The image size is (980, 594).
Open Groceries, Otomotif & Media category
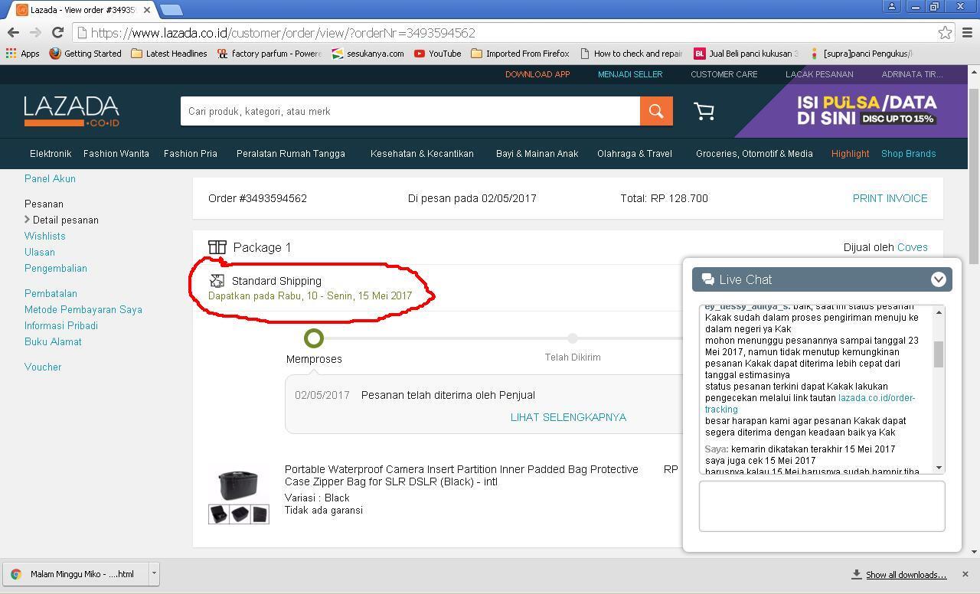point(754,154)
